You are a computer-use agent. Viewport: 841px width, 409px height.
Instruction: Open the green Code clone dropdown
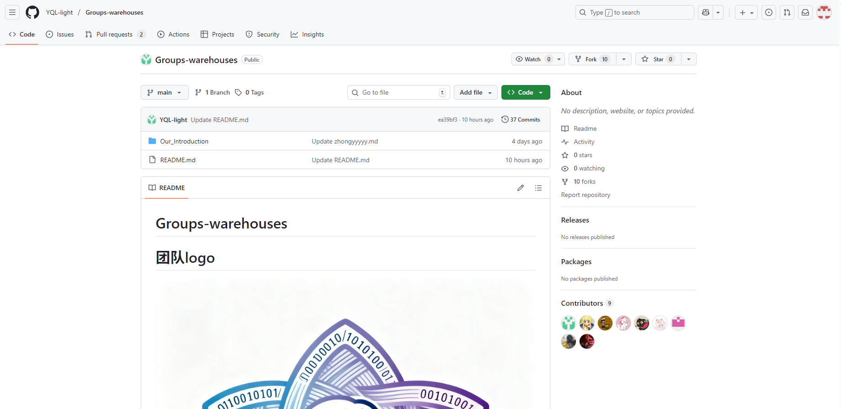tap(526, 92)
